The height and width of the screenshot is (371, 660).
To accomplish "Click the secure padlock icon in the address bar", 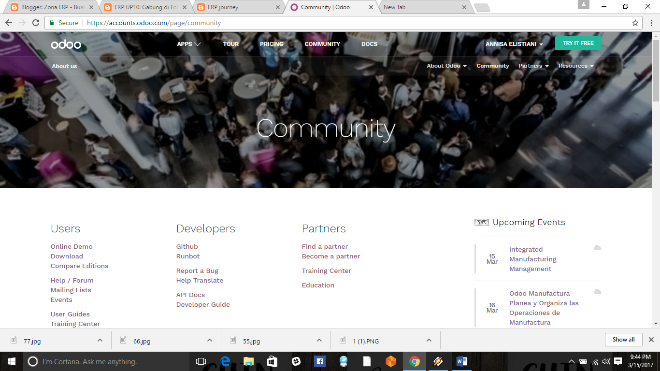I will tap(52, 23).
